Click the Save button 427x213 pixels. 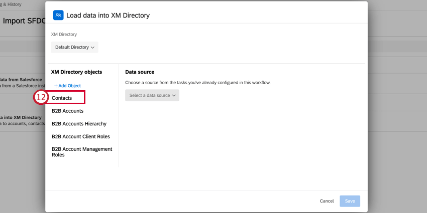coord(350,201)
